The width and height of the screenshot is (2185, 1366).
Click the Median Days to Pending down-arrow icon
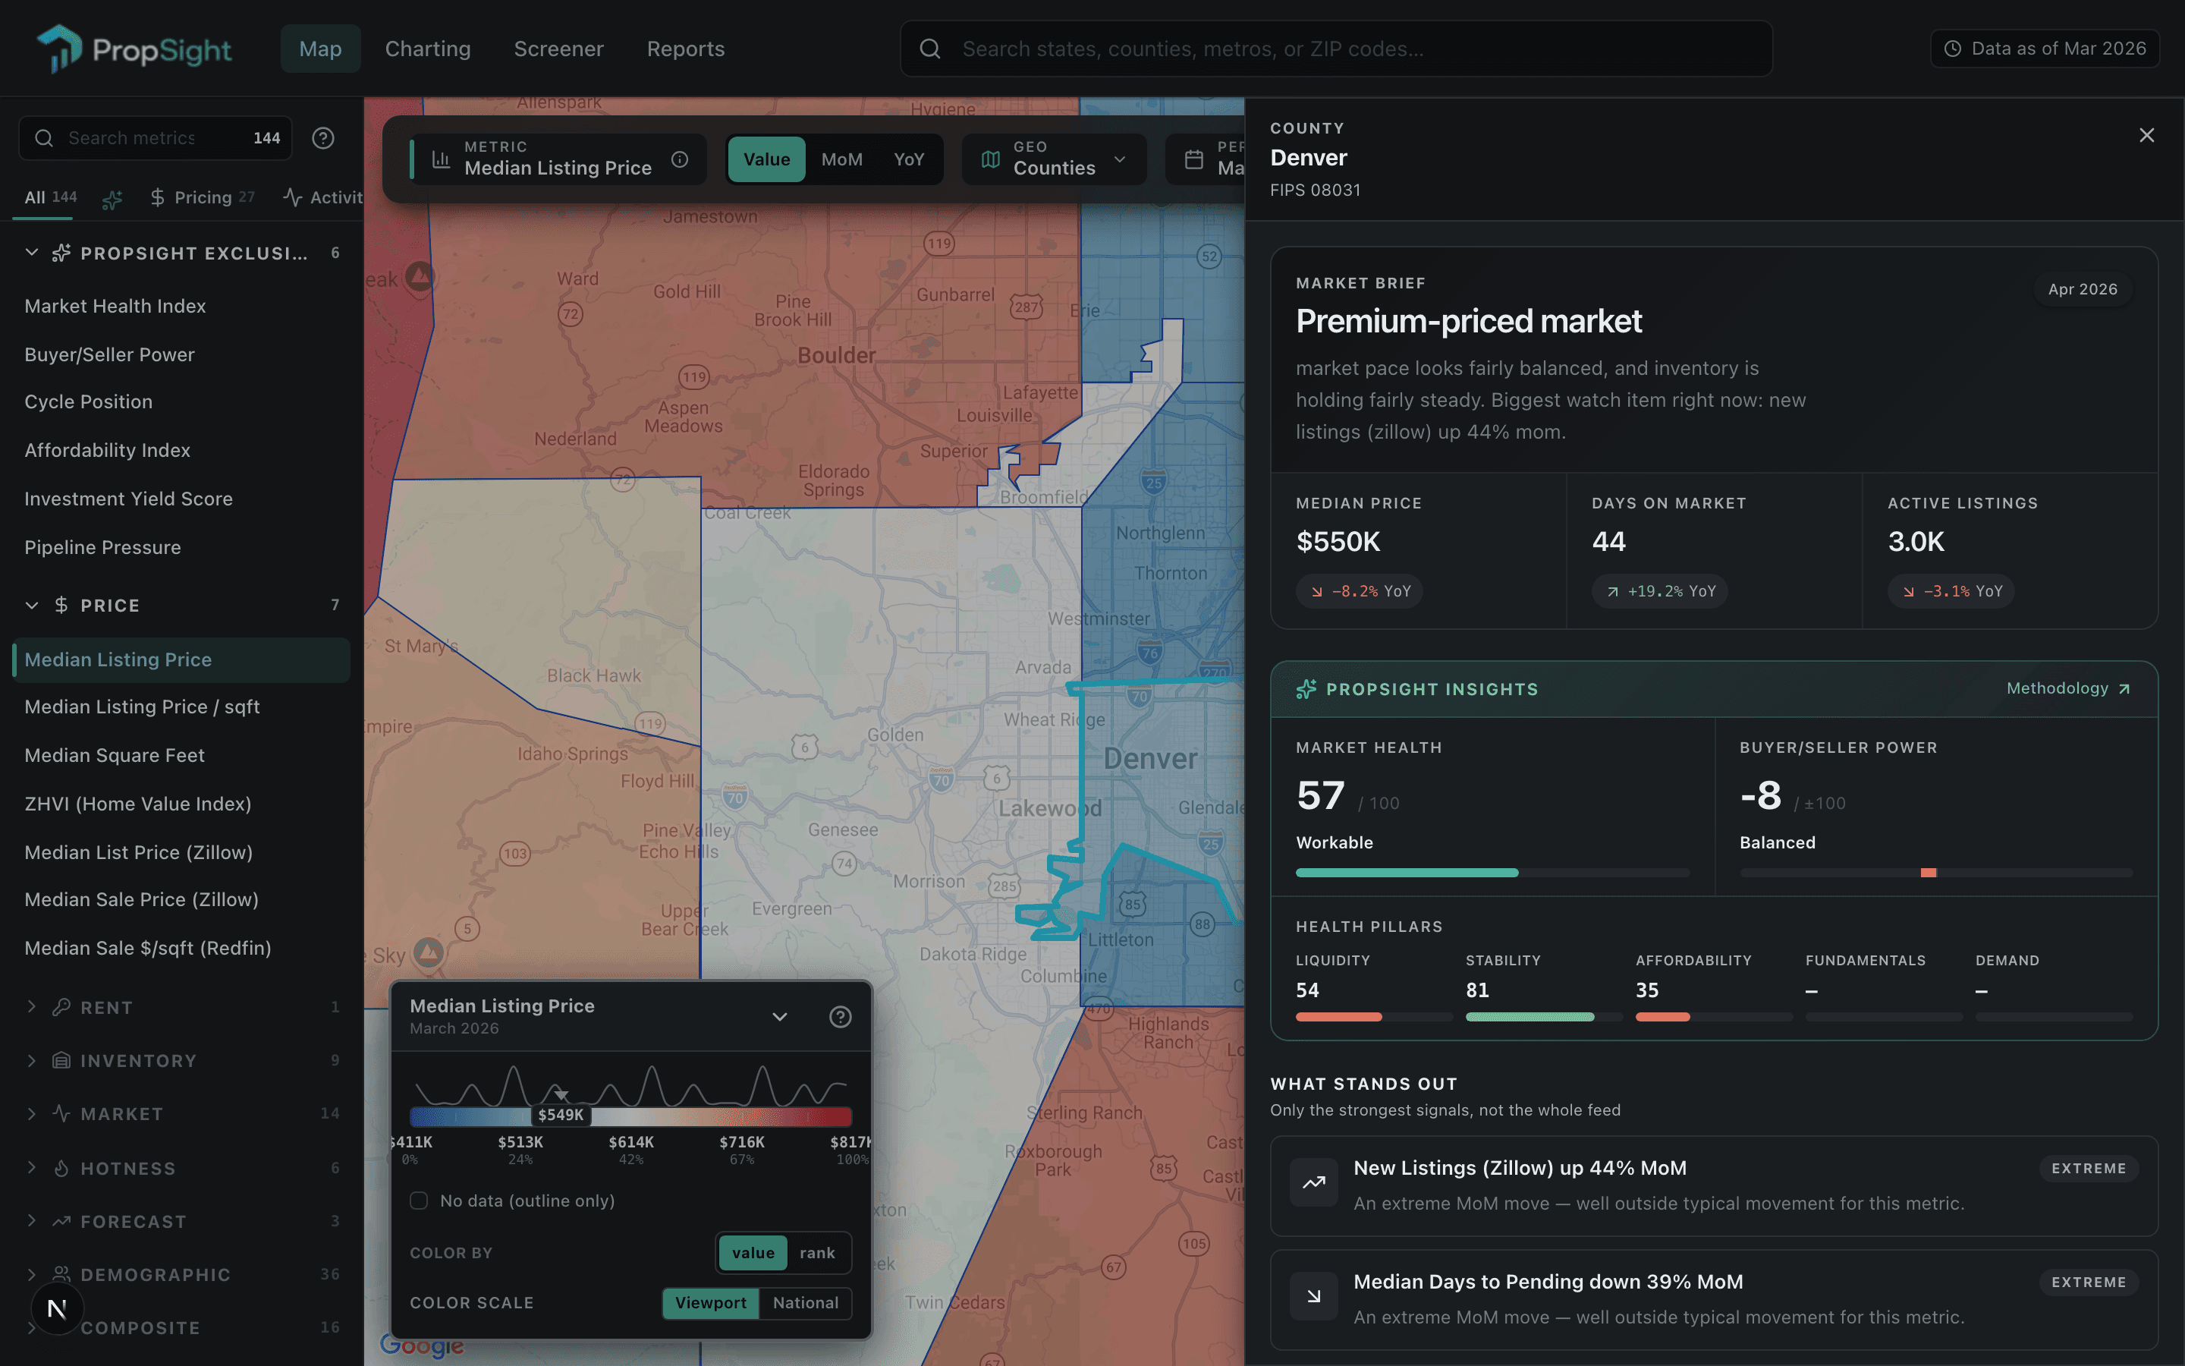[1314, 1295]
